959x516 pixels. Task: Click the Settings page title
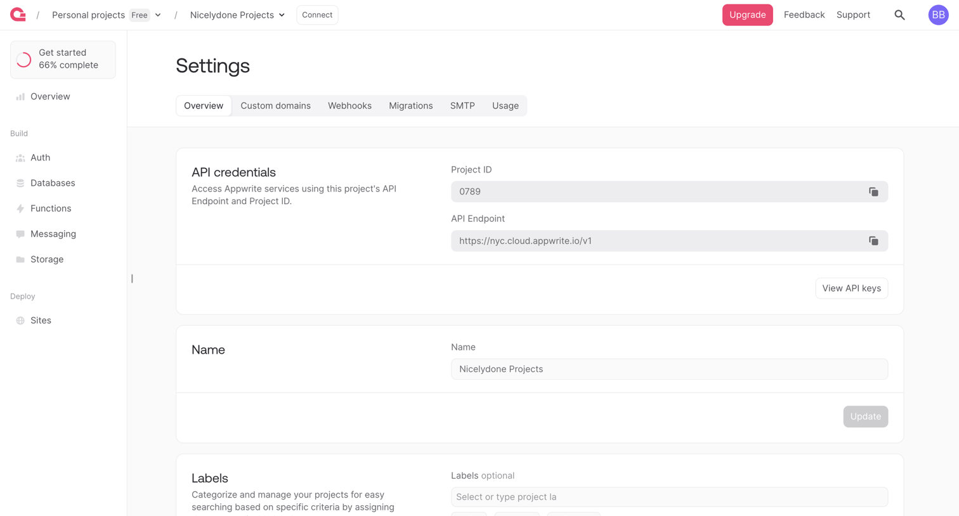212,65
